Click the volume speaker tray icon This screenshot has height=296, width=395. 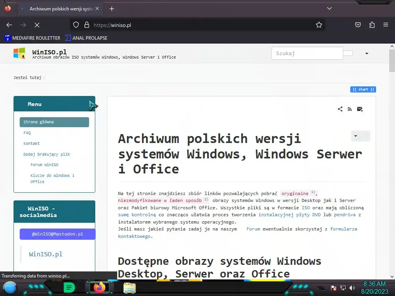tap(352, 288)
